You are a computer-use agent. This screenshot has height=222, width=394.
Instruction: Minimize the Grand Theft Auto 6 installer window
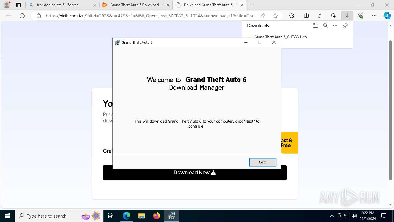pos(246,43)
